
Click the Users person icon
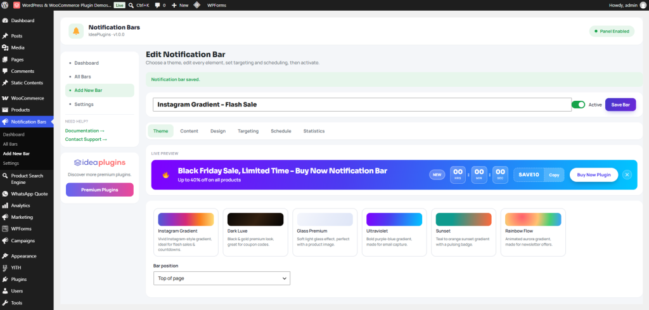[x=5, y=291]
